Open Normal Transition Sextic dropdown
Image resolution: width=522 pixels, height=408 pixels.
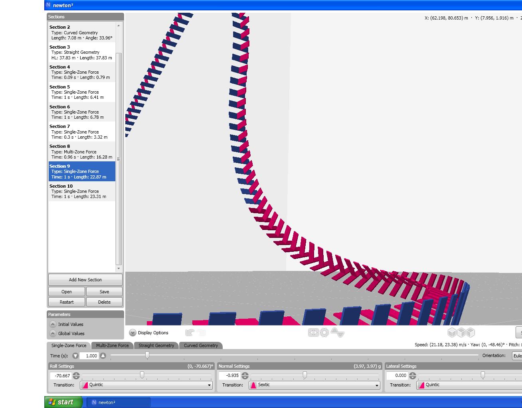point(314,385)
